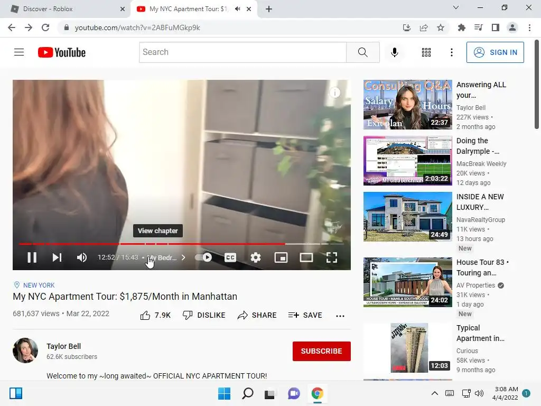541x406 pixels.
Task: Open Windows widgets panel icon
Action: coord(16,393)
